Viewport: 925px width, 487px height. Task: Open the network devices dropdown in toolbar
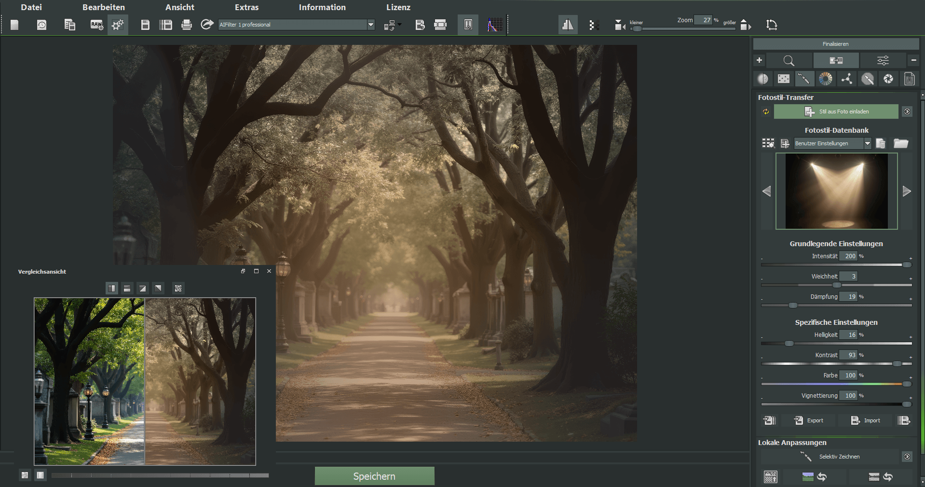(393, 25)
